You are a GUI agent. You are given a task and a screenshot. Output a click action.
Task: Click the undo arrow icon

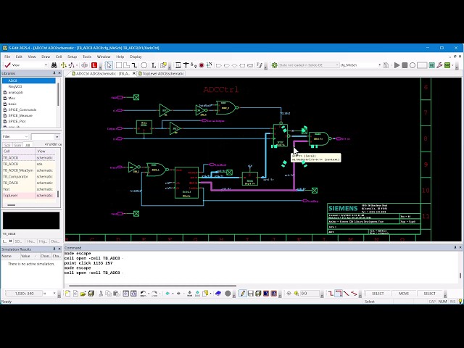[144, 293]
